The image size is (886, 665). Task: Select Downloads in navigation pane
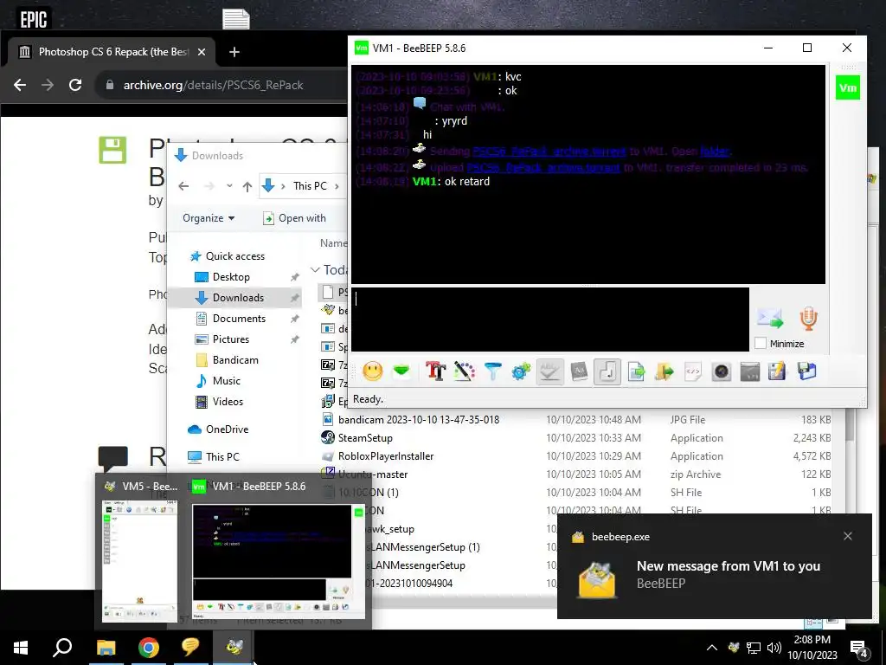238,298
